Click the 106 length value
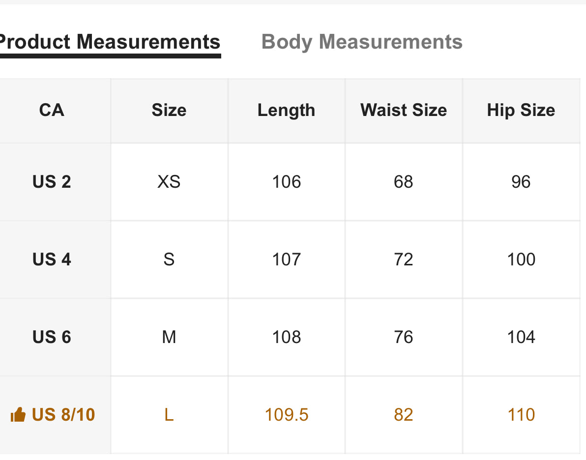 point(286,182)
